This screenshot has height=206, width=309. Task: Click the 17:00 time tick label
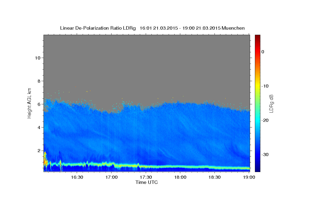[x=112, y=177]
